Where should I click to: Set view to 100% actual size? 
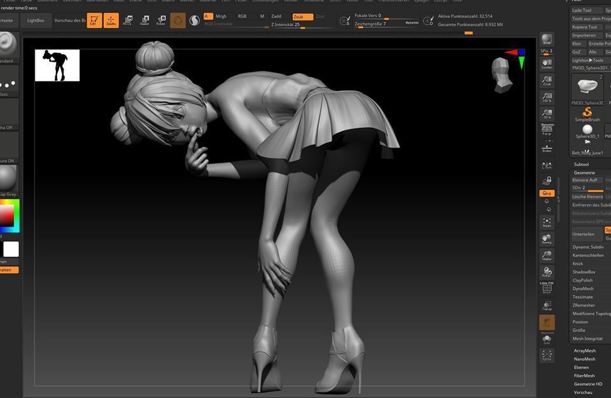(x=547, y=97)
